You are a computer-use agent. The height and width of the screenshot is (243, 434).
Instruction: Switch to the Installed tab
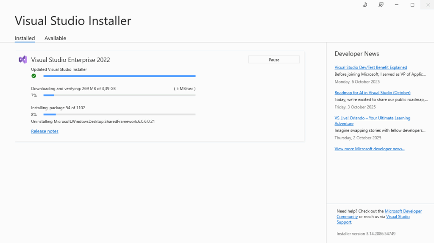tap(25, 38)
